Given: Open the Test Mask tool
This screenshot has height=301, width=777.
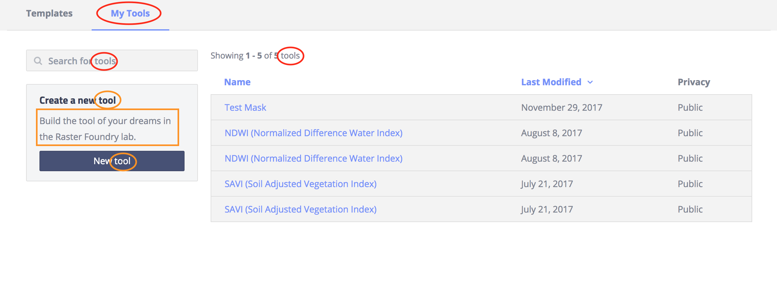Looking at the screenshot, I should (x=245, y=107).
